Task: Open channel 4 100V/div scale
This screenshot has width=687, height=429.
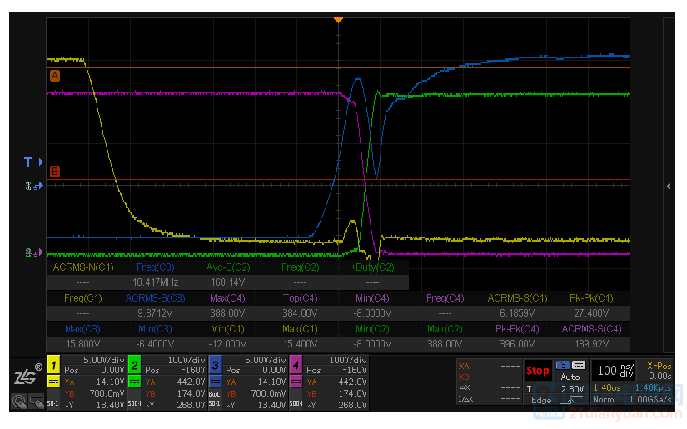Action: click(348, 360)
